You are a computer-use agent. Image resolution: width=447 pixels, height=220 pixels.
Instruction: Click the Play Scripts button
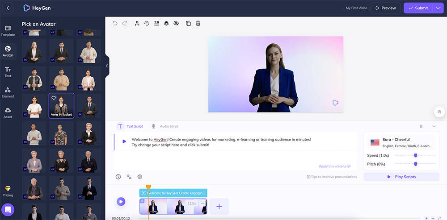[401, 177]
